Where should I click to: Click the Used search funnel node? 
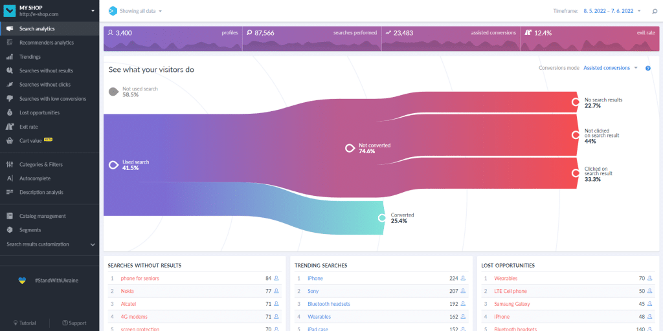[113, 165]
